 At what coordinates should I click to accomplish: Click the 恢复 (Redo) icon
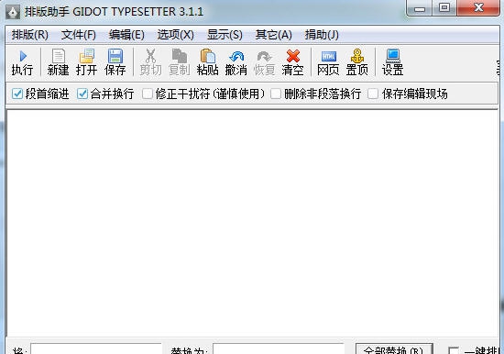click(x=265, y=57)
